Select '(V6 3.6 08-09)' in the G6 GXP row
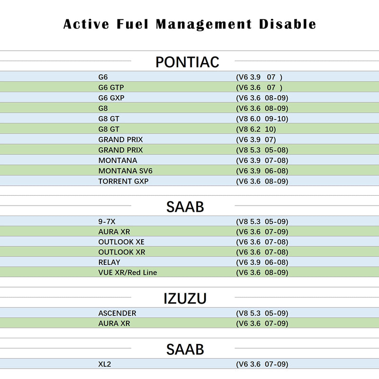This screenshot has width=379, height=379. click(262, 98)
